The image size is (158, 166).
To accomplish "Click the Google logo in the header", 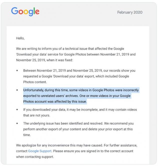I will [x=25, y=12].
